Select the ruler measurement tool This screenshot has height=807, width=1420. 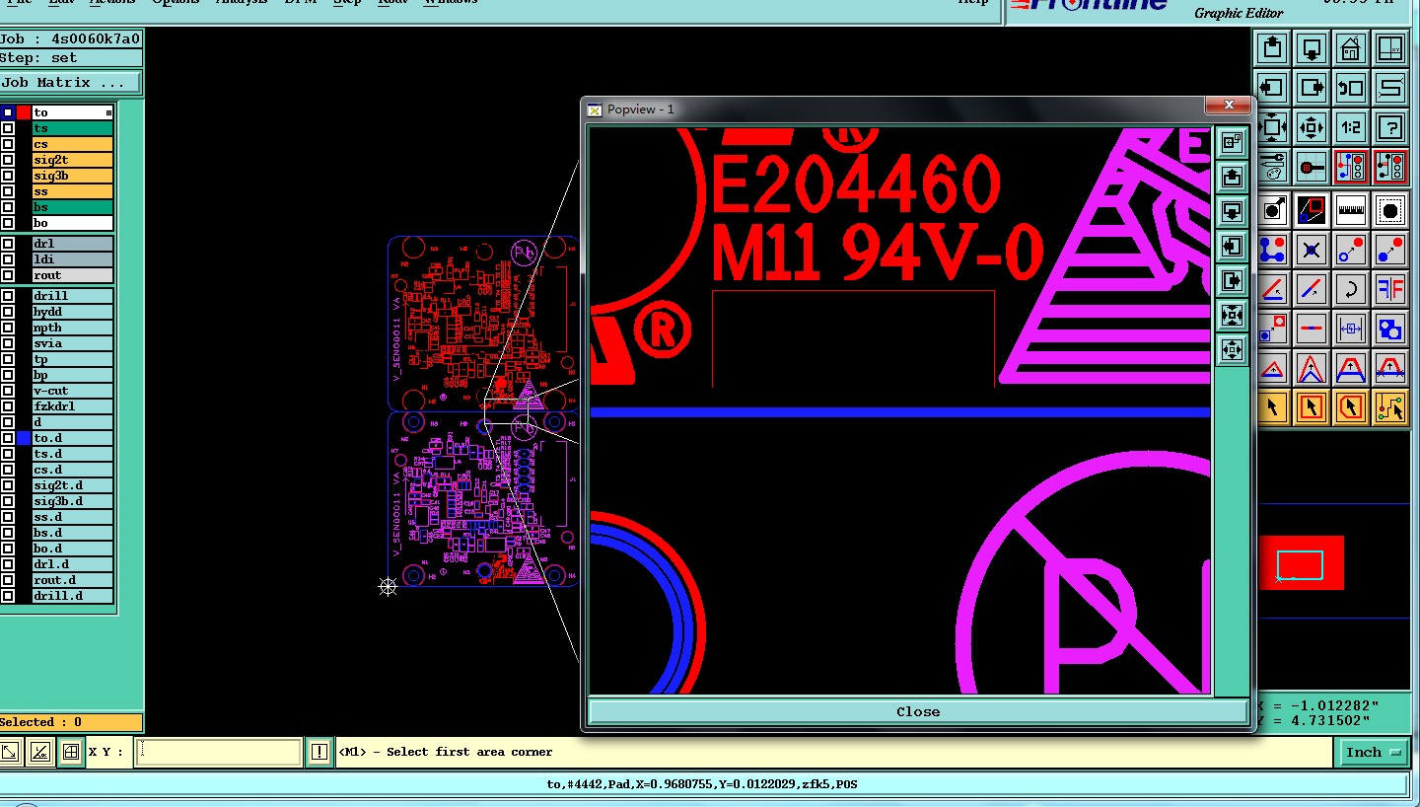tap(1351, 209)
